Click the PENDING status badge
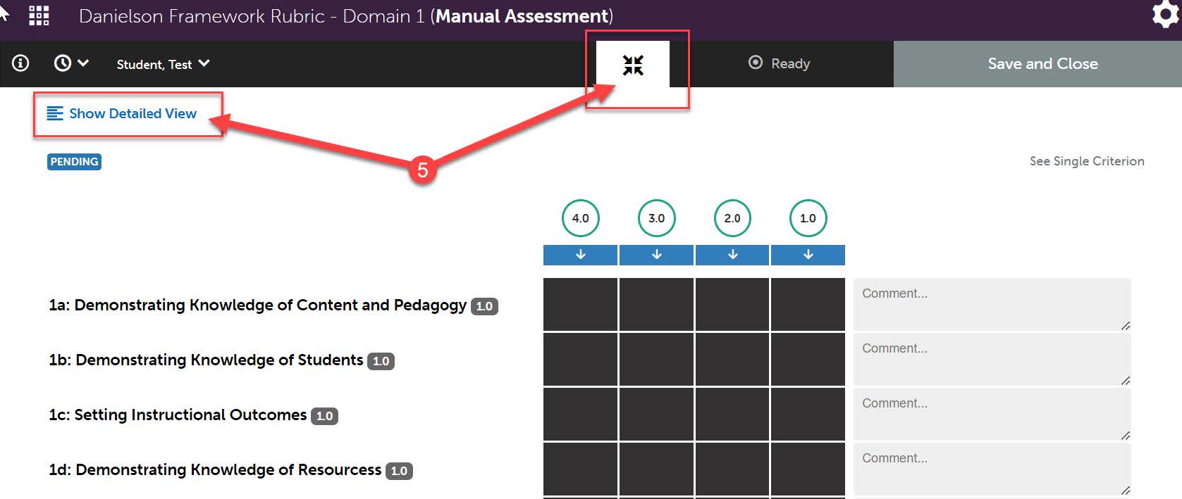The height and width of the screenshot is (499, 1182). (74, 162)
